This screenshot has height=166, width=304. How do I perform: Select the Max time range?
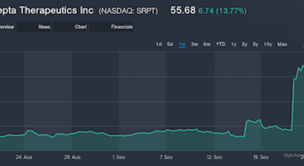tap(282, 44)
